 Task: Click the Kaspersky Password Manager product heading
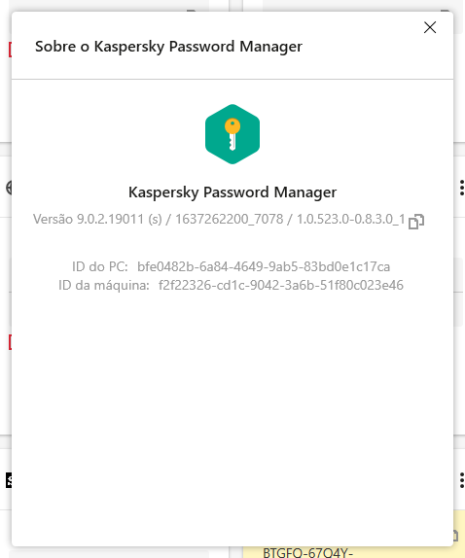pos(232,192)
